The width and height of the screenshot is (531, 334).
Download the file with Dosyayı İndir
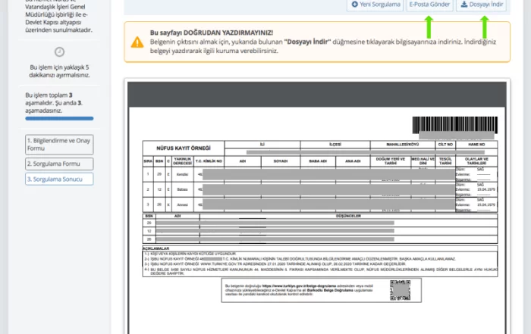481,5
